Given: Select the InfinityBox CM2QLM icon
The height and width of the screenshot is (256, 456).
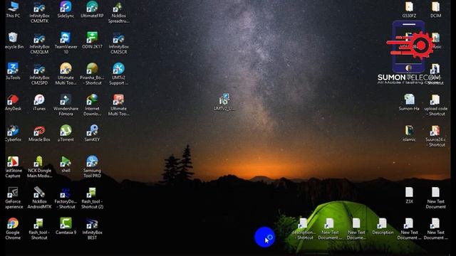Looking at the screenshot, I should click(39, 43).
